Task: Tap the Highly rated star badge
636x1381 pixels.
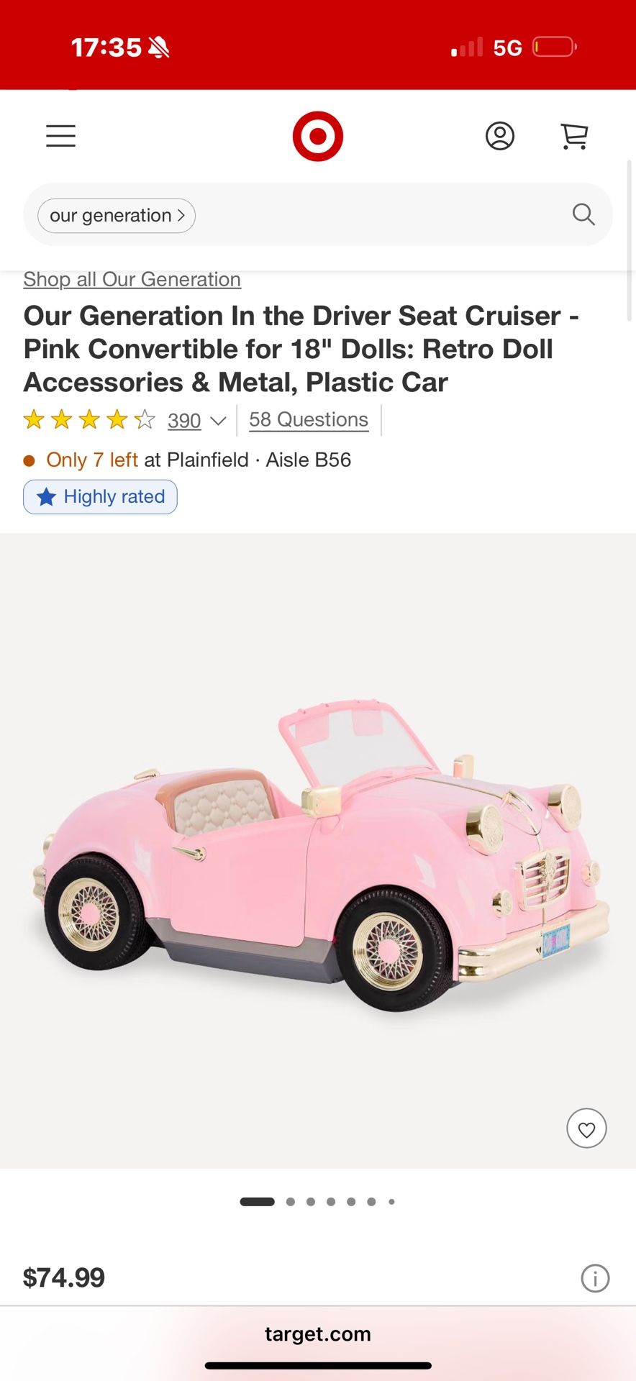Action: pyautogui.click(x=100, y=497)
